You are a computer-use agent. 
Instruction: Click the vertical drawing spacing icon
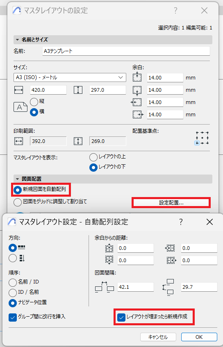[x=168, y=287]
